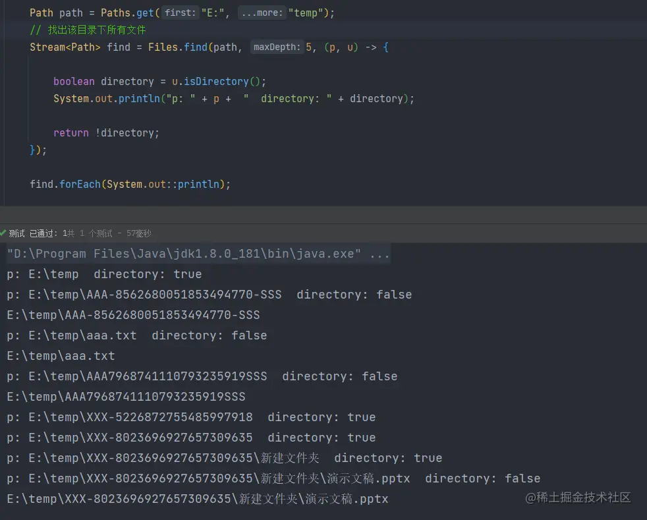Click final output line 'E:\temp\XXX-8023696927657309635\新建文件夹\演示文稿.pptx'
The width and height of the screenshot is (647, 520).
[x=198, y=498]
